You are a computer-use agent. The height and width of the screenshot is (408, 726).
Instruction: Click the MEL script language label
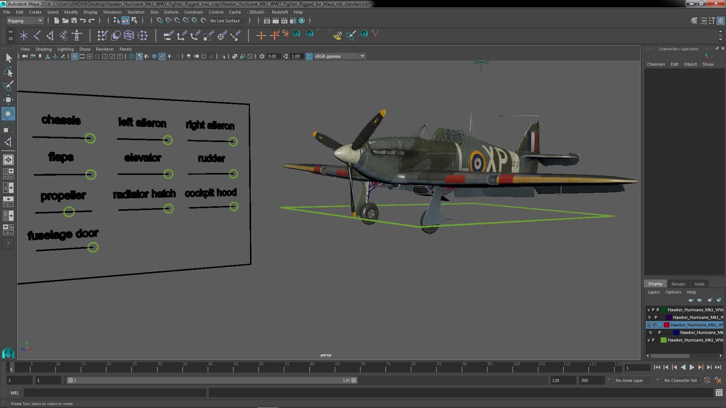pyautogui.click(x=14, y=393)
